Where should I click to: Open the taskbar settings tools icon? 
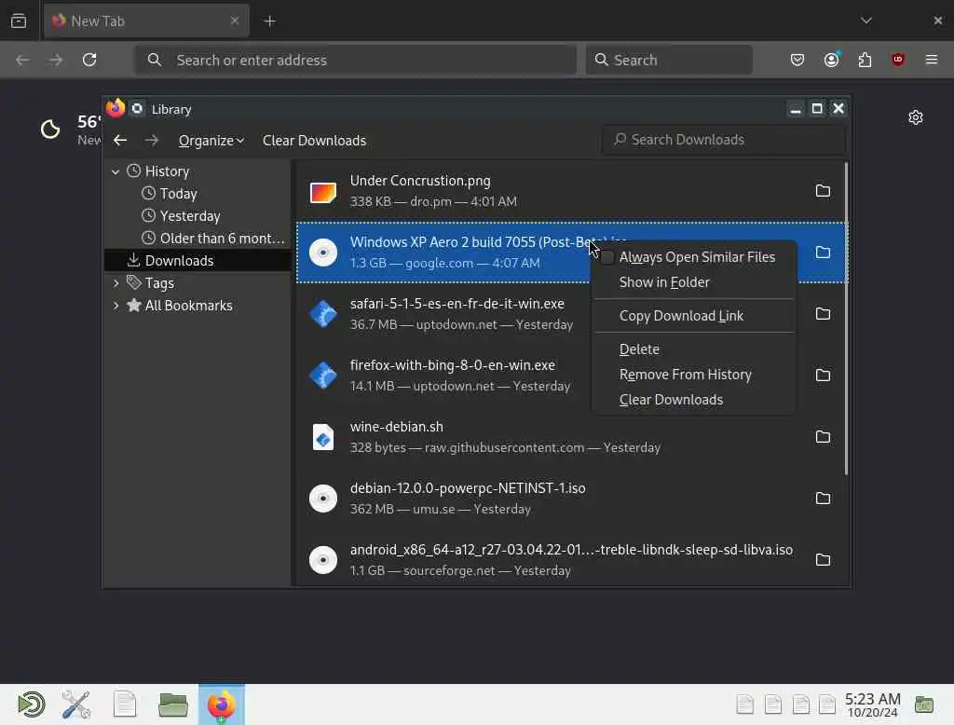[x=76, y=704]
